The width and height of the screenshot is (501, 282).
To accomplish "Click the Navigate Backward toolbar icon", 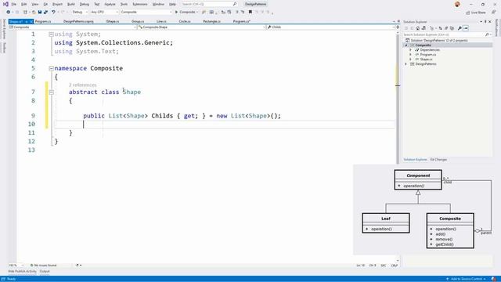I will click(9, 12).
